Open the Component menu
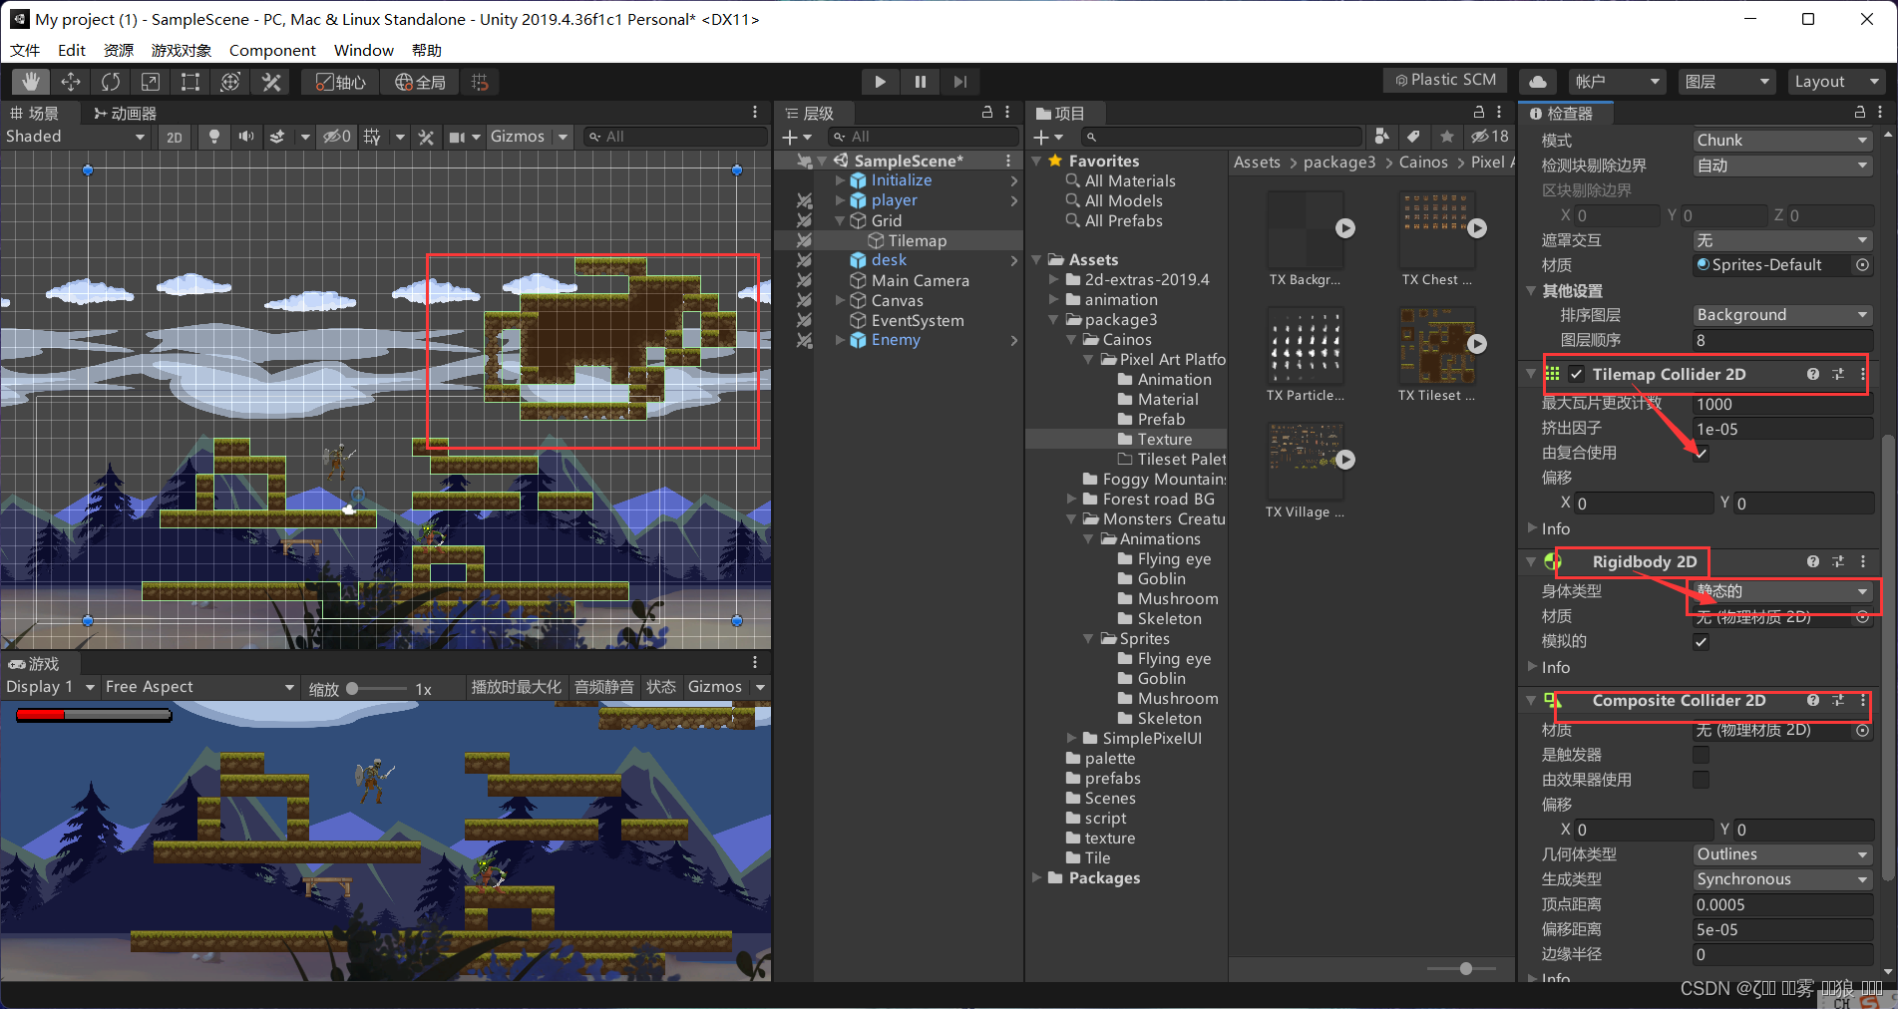 point(272,50)
